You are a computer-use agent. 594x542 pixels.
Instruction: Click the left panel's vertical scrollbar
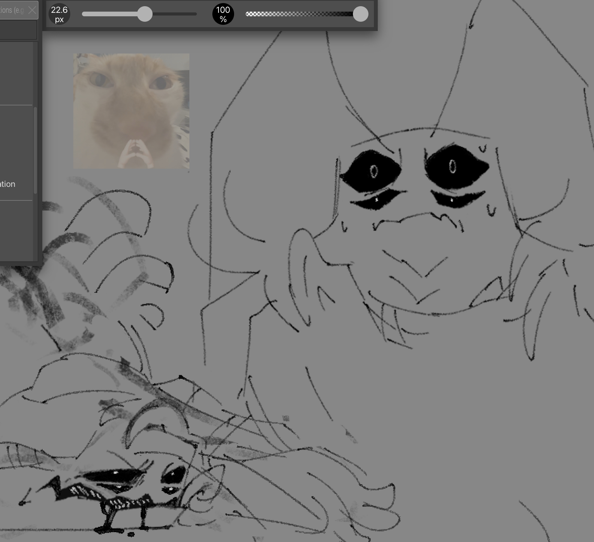click(x=35, y=150)
